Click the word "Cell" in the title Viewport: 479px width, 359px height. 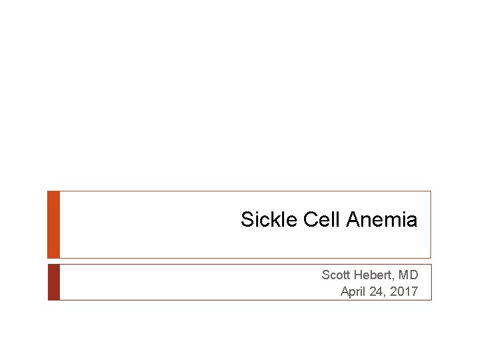(x=322, y=219)
